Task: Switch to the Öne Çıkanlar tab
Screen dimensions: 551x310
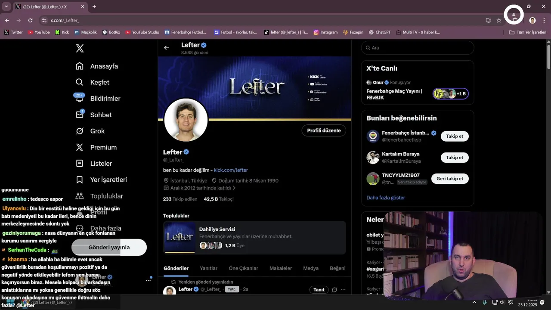Action: click(x=243, y=268)
